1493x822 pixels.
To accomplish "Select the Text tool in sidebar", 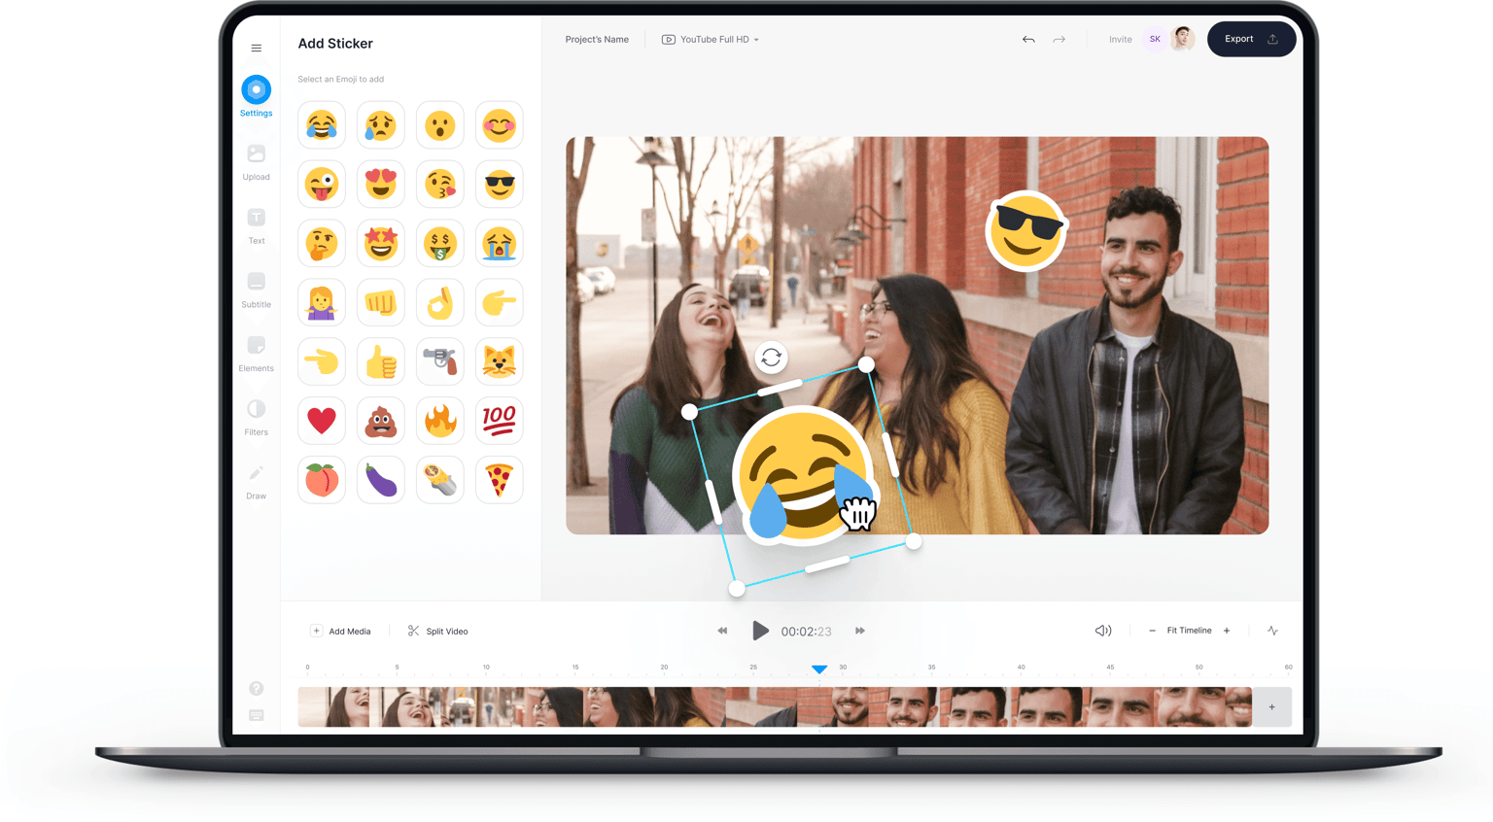I will [x=257, y=224].
